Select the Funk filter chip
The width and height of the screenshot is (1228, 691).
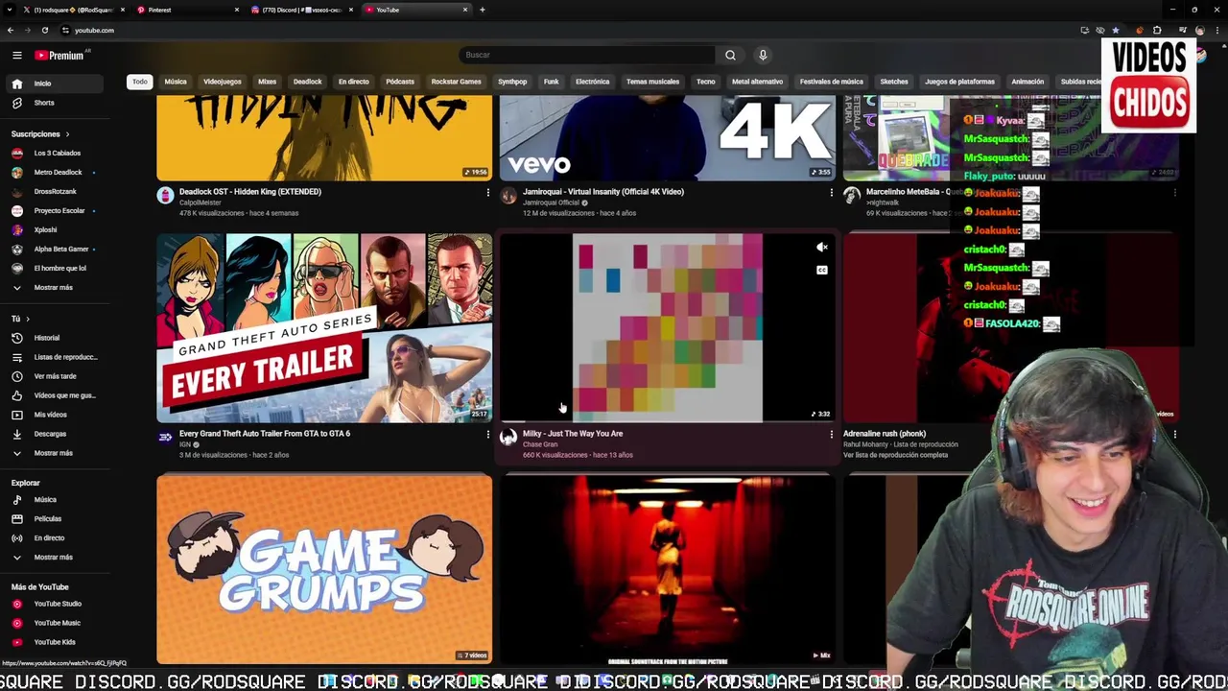[x=551, y=82]
